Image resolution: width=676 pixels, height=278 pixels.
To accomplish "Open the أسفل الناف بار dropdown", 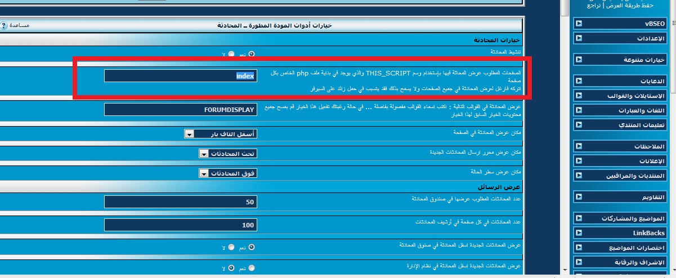I will click(221, 133).
